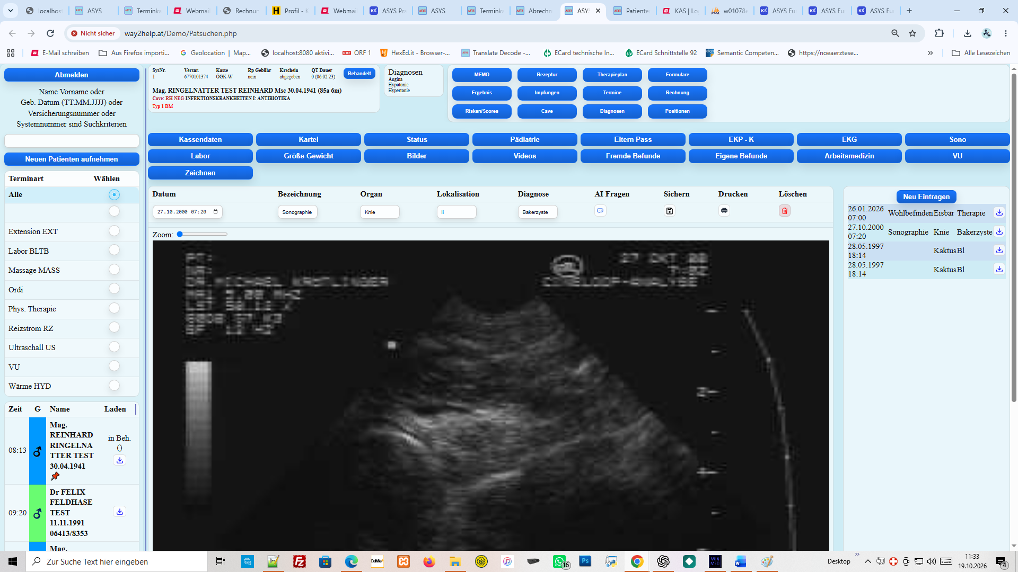Open the Zeichnen tab
The image size is (1018, 572).
click(200, 173)
